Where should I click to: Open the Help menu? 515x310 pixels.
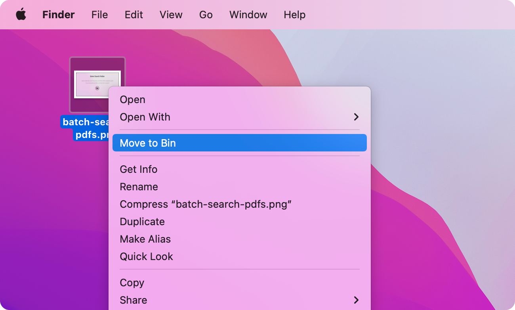pyautogui.click(x=294, y=14)
